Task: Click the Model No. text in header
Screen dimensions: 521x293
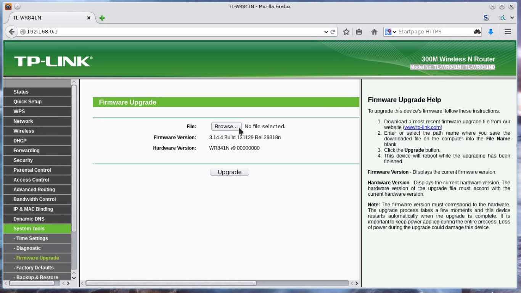Action: (x=453, y=67)
